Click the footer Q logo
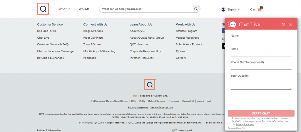Image resolution: width=301 pixels, height=132 pixels. tap(150, 85)
